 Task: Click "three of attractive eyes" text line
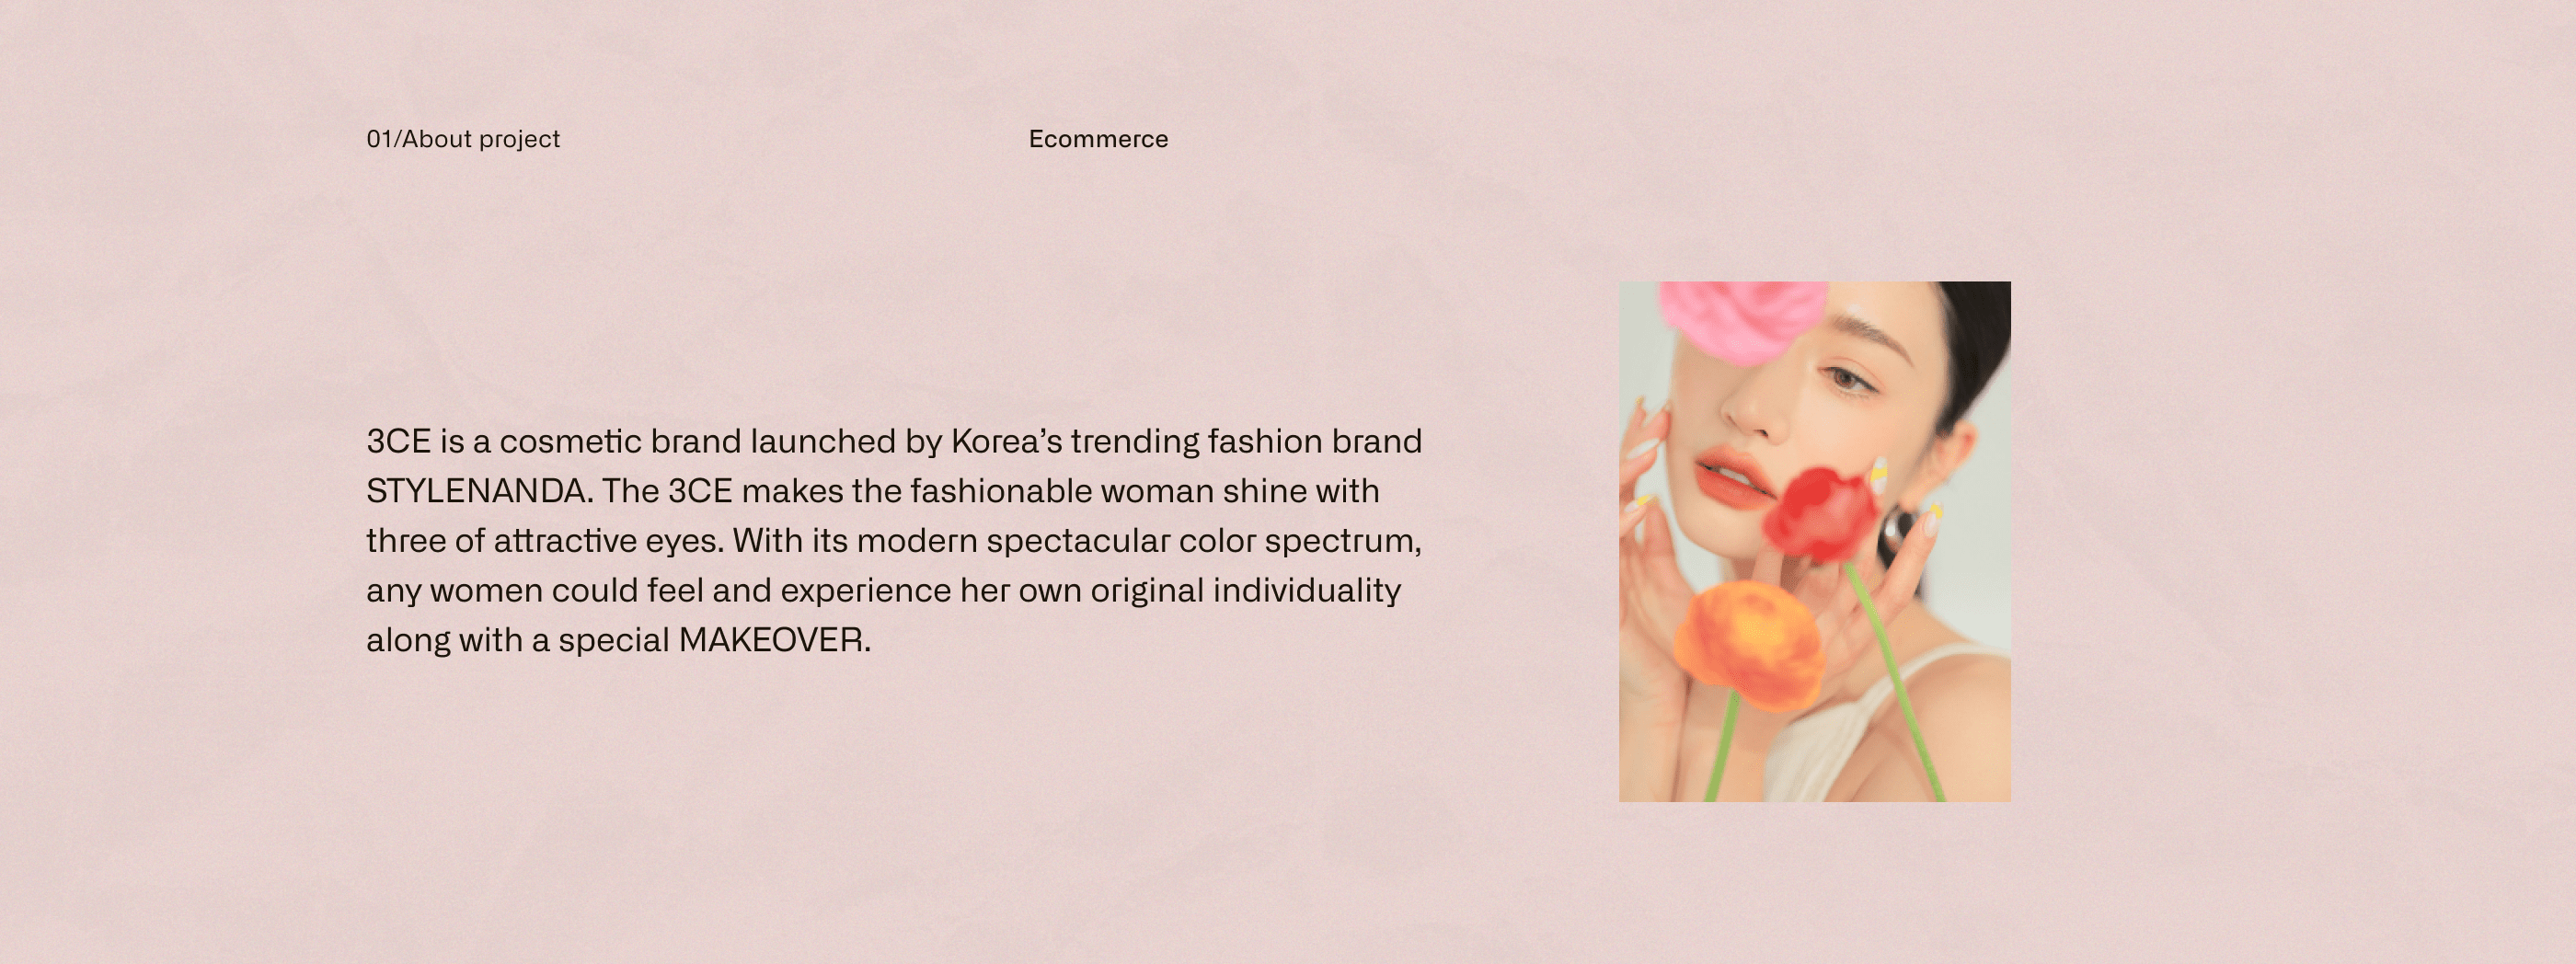(x=544, y=541)
